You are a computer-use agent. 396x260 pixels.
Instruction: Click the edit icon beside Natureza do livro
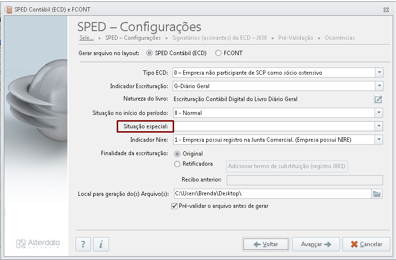378,99
